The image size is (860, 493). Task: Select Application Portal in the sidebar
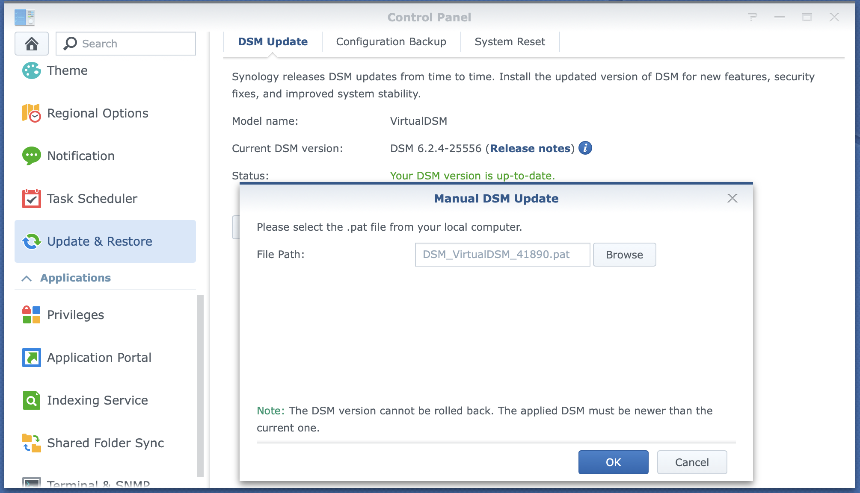click(105, 358)
